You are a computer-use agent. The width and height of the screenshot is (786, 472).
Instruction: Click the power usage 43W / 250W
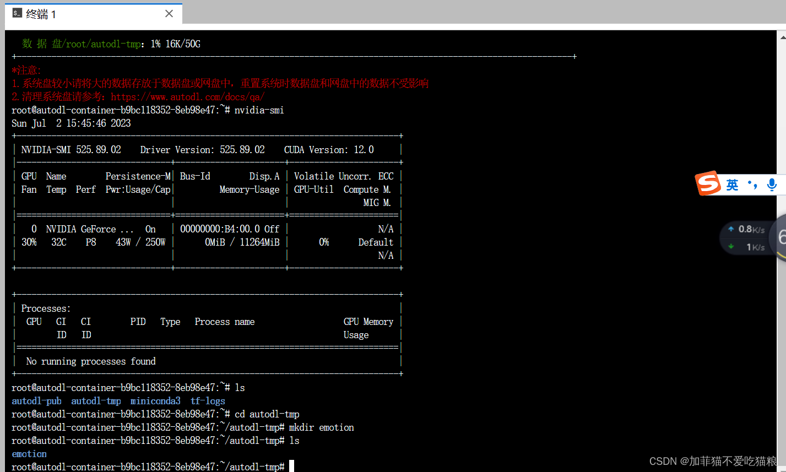click(140, 242)
